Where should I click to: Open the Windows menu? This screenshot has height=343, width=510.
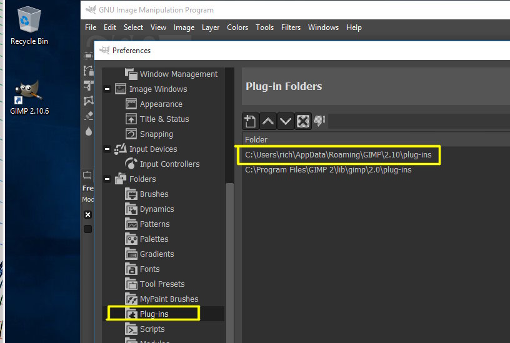323,27
